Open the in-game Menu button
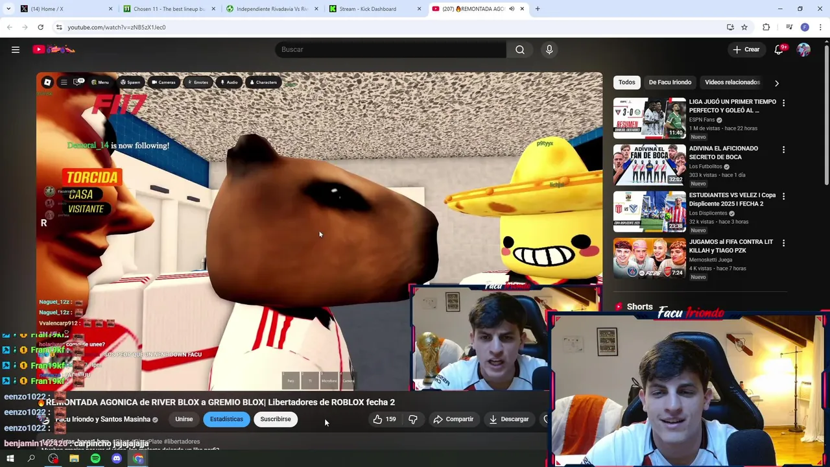The width and height of the screenshot is (830, 467). click(100, 82)
